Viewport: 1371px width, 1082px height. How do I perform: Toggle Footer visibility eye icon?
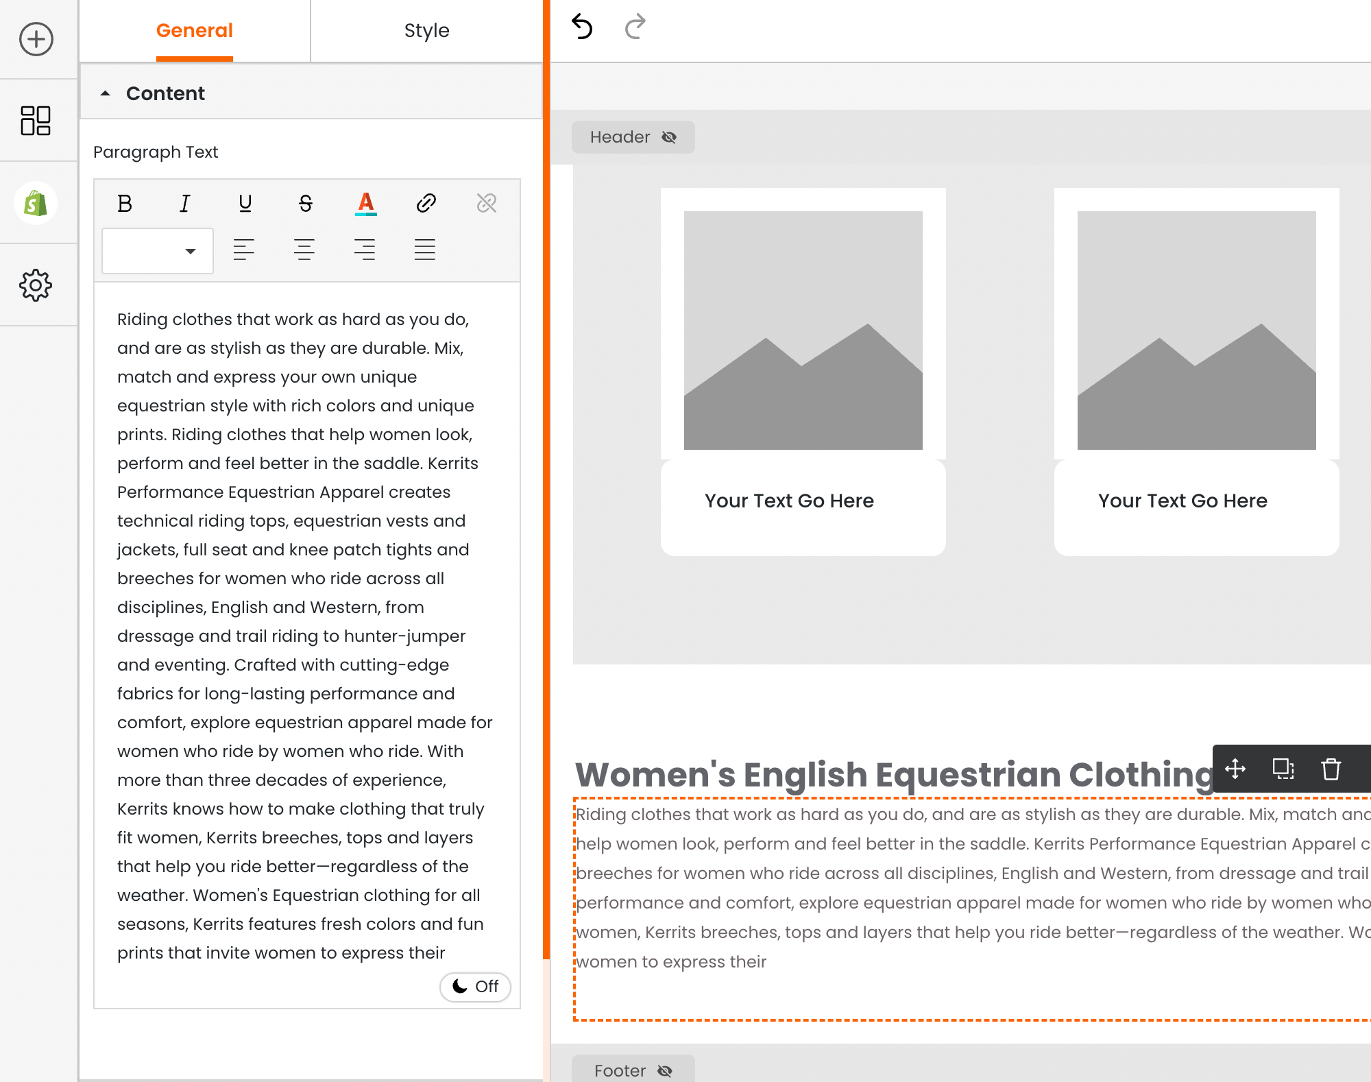(x=664, y=1070)
